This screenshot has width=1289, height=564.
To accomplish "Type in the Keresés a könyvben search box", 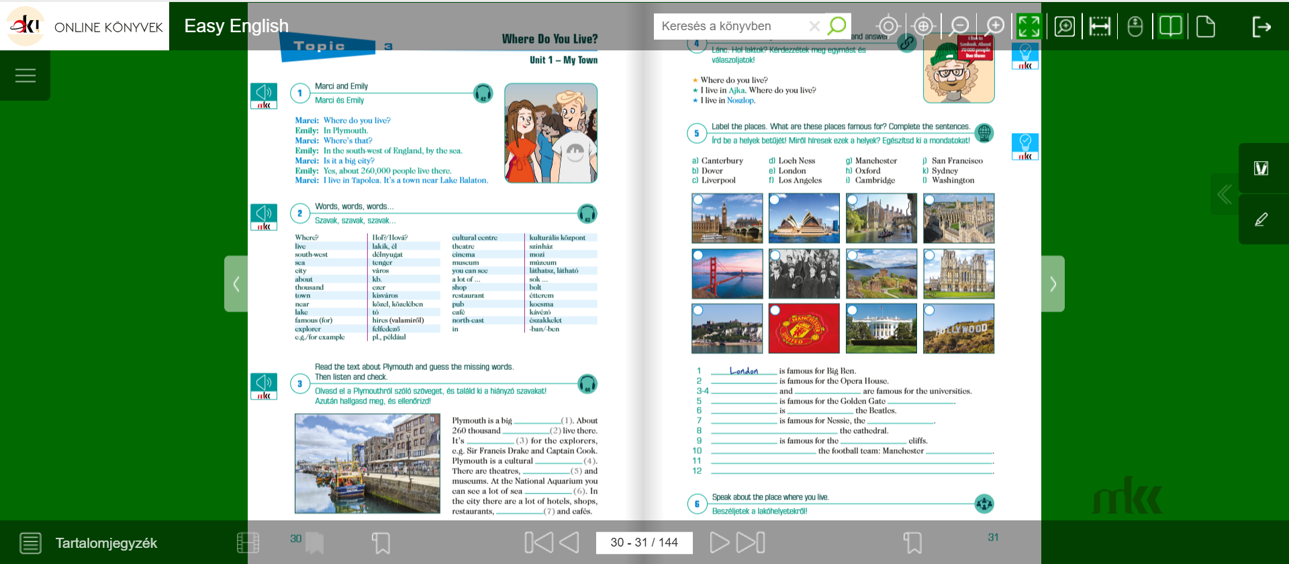I will click(732, 26).
